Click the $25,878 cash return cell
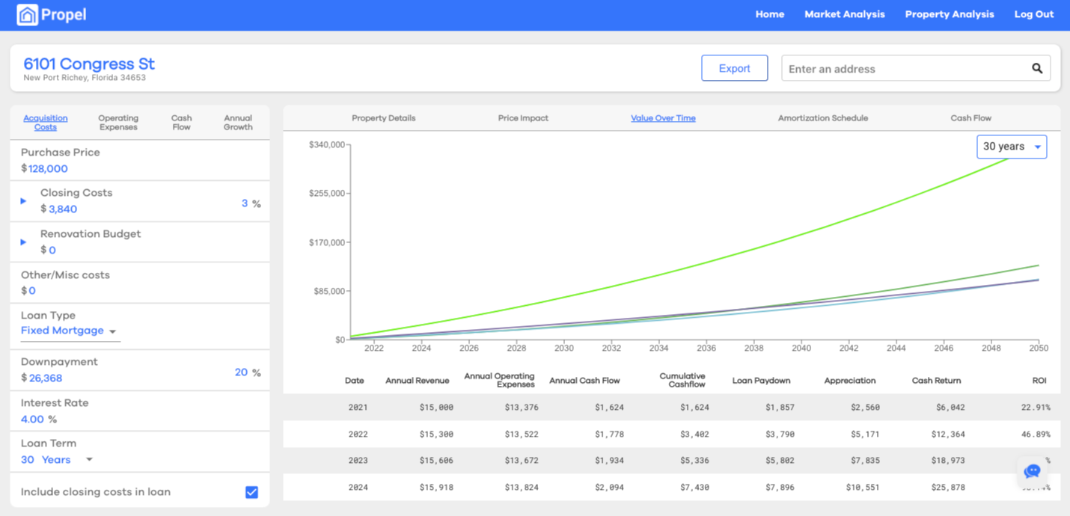 coord(947,488)
